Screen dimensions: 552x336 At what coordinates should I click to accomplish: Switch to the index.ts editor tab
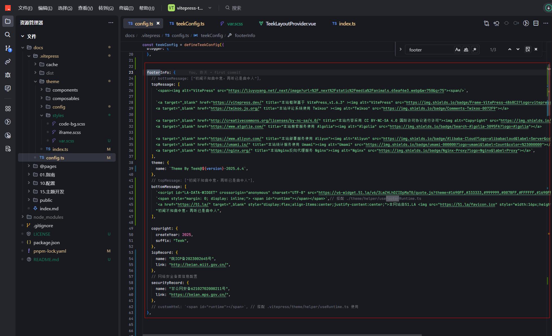pos(344,23)
